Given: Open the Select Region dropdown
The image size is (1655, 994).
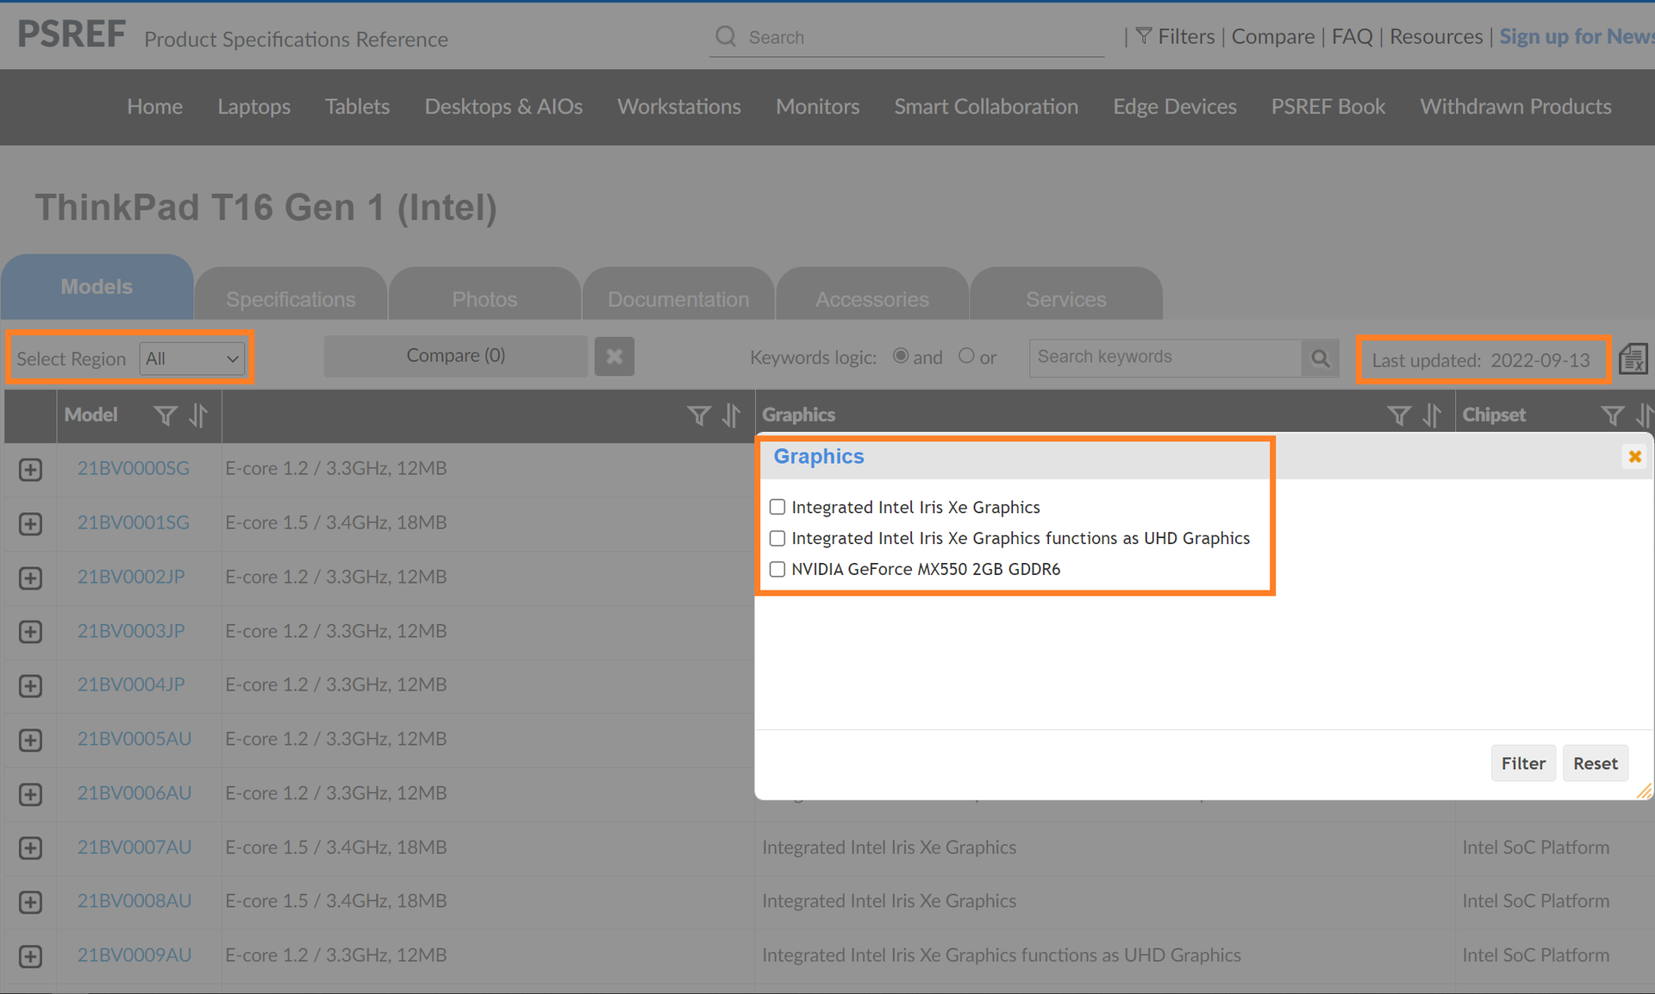Looking at the screenshot, I should 192,359.
